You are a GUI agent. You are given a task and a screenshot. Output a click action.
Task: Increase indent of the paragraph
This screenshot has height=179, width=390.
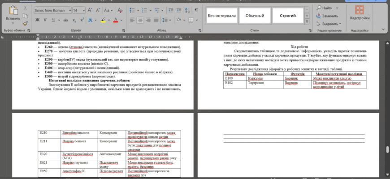178,10
